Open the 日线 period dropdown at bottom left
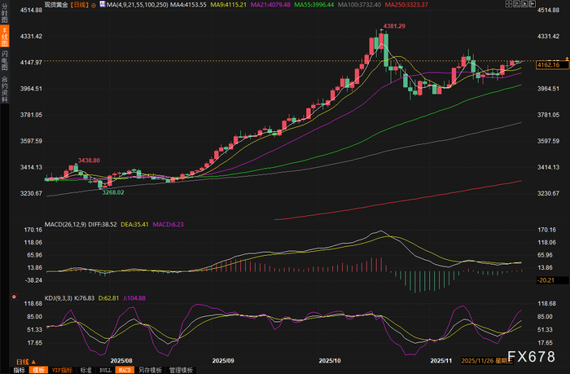Viewport: 570px width, 374px height. pyautogui.click(x=26, y=362)
